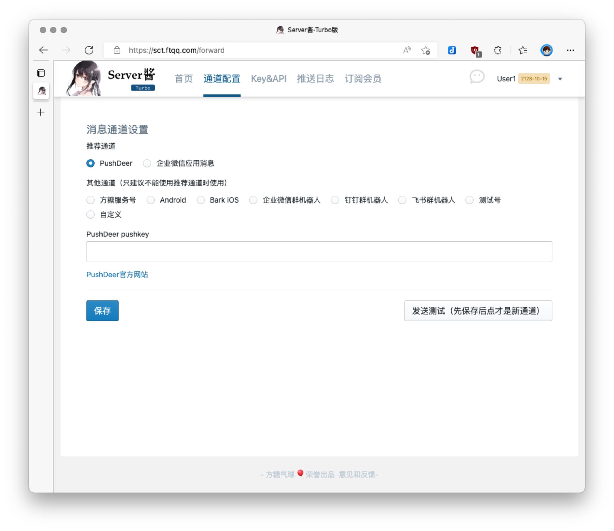The width and height of the screenshot is (614, 531).
Task: Select the Bark iOS channel option
Action: click(201, 200)
